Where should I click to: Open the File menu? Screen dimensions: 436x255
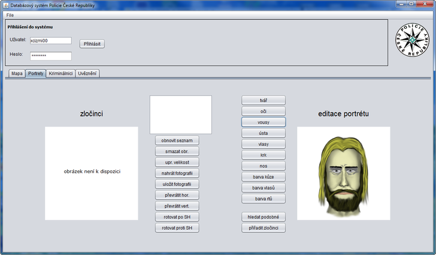10,14
